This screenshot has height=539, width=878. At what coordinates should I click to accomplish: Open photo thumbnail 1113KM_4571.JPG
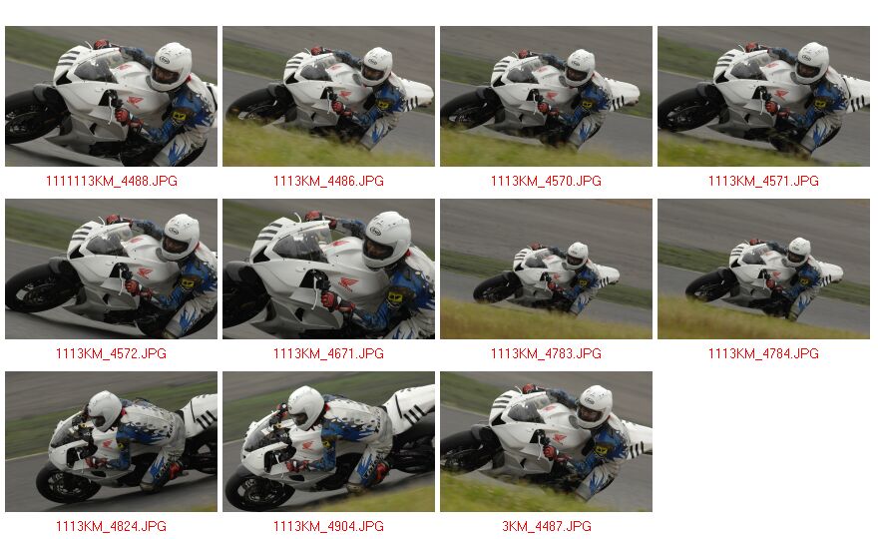(x=764, y=96)
